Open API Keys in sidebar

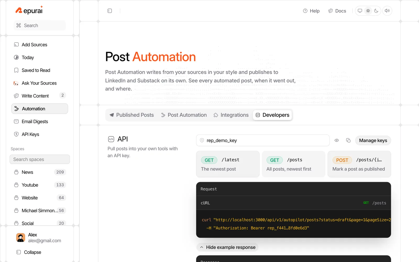40,134
